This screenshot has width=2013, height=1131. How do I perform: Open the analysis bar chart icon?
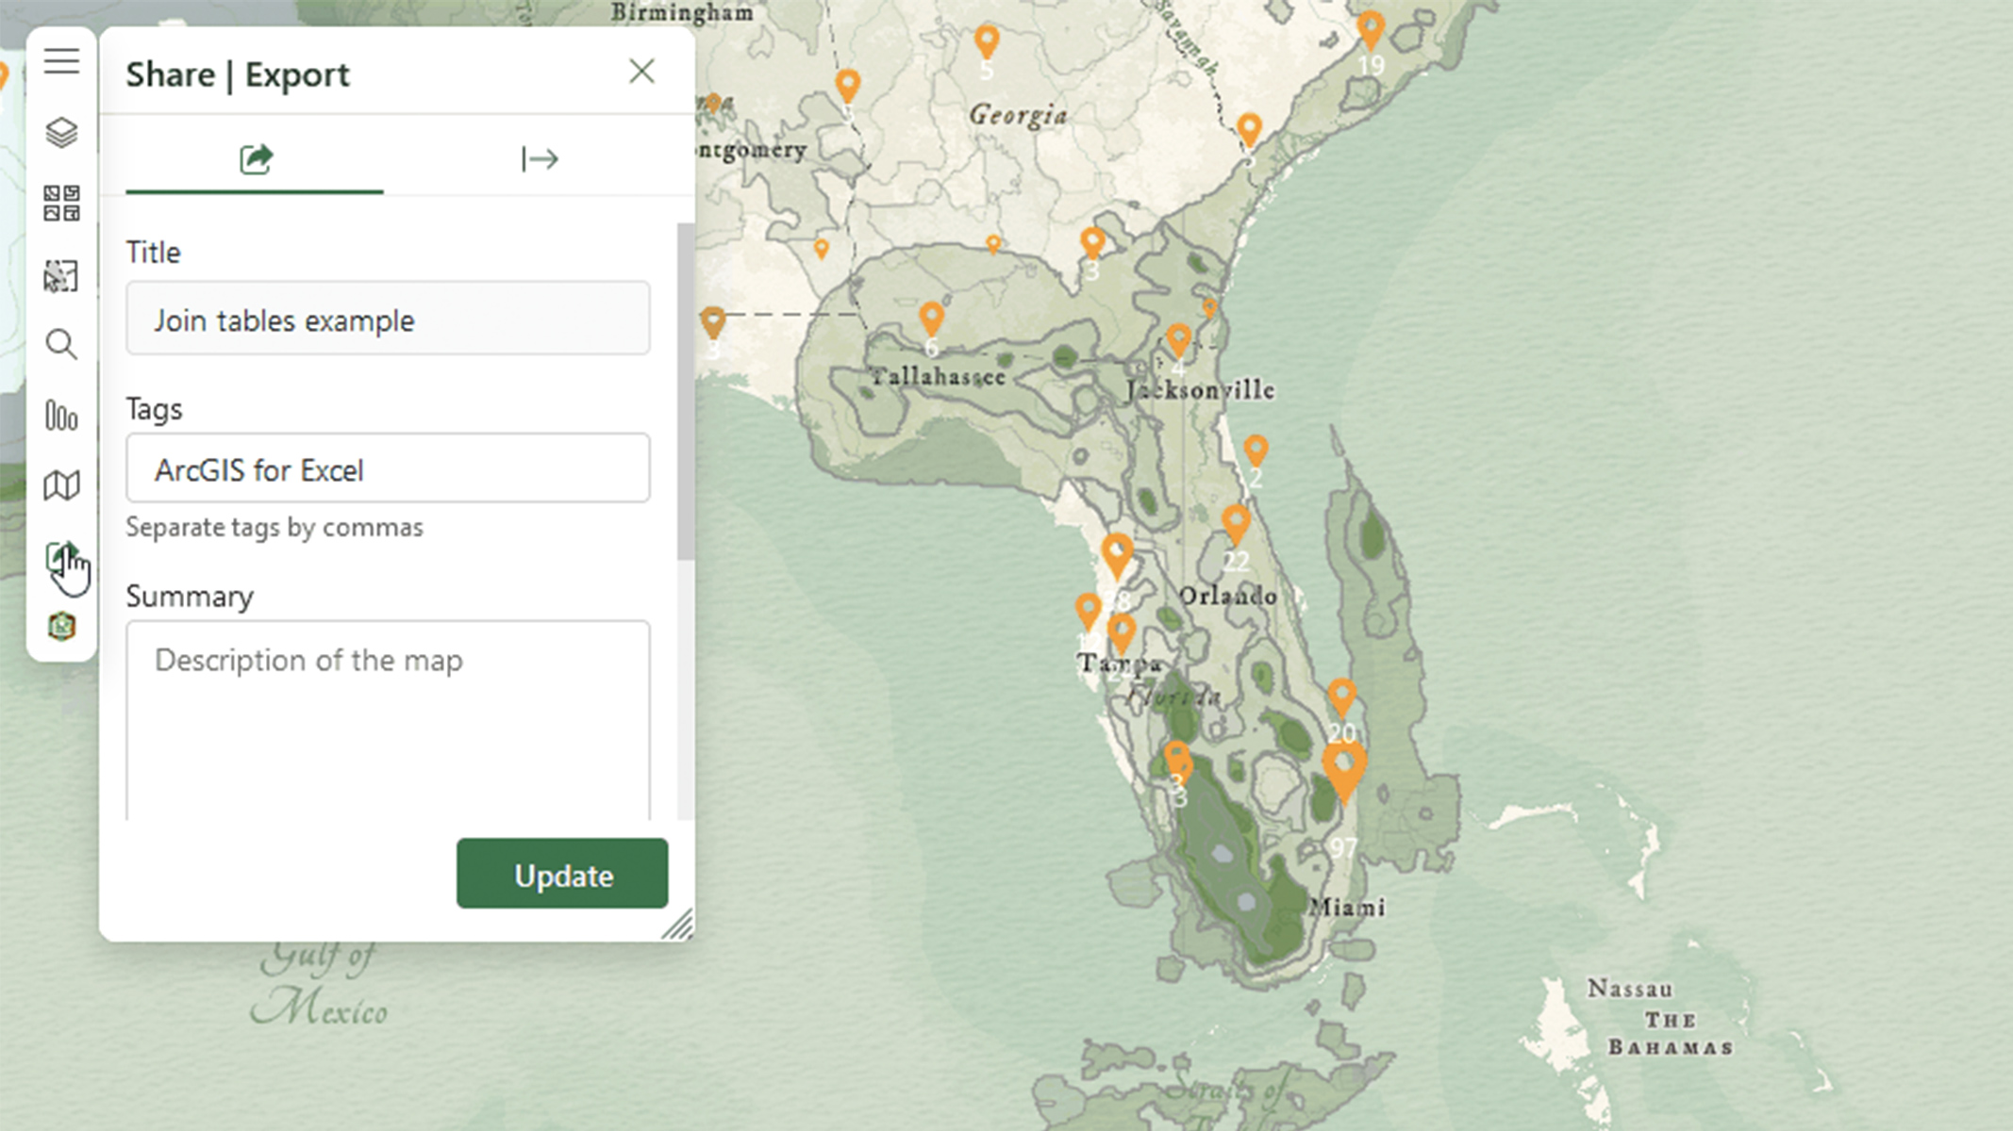[x=61, y=416]
